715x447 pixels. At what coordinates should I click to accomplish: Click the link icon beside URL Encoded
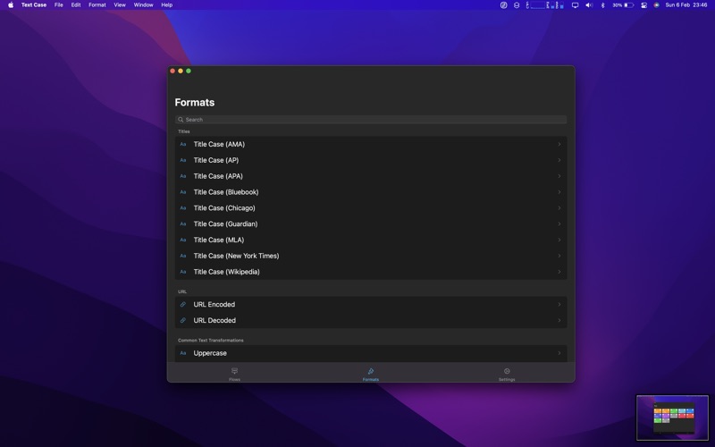[183, 304]
